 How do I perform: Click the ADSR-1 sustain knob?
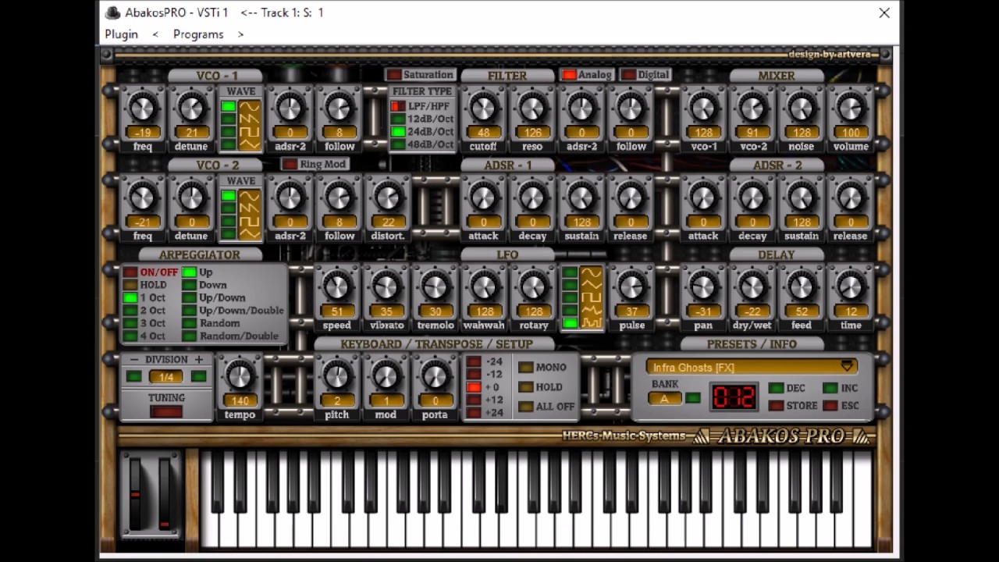(x=581, y=197)
